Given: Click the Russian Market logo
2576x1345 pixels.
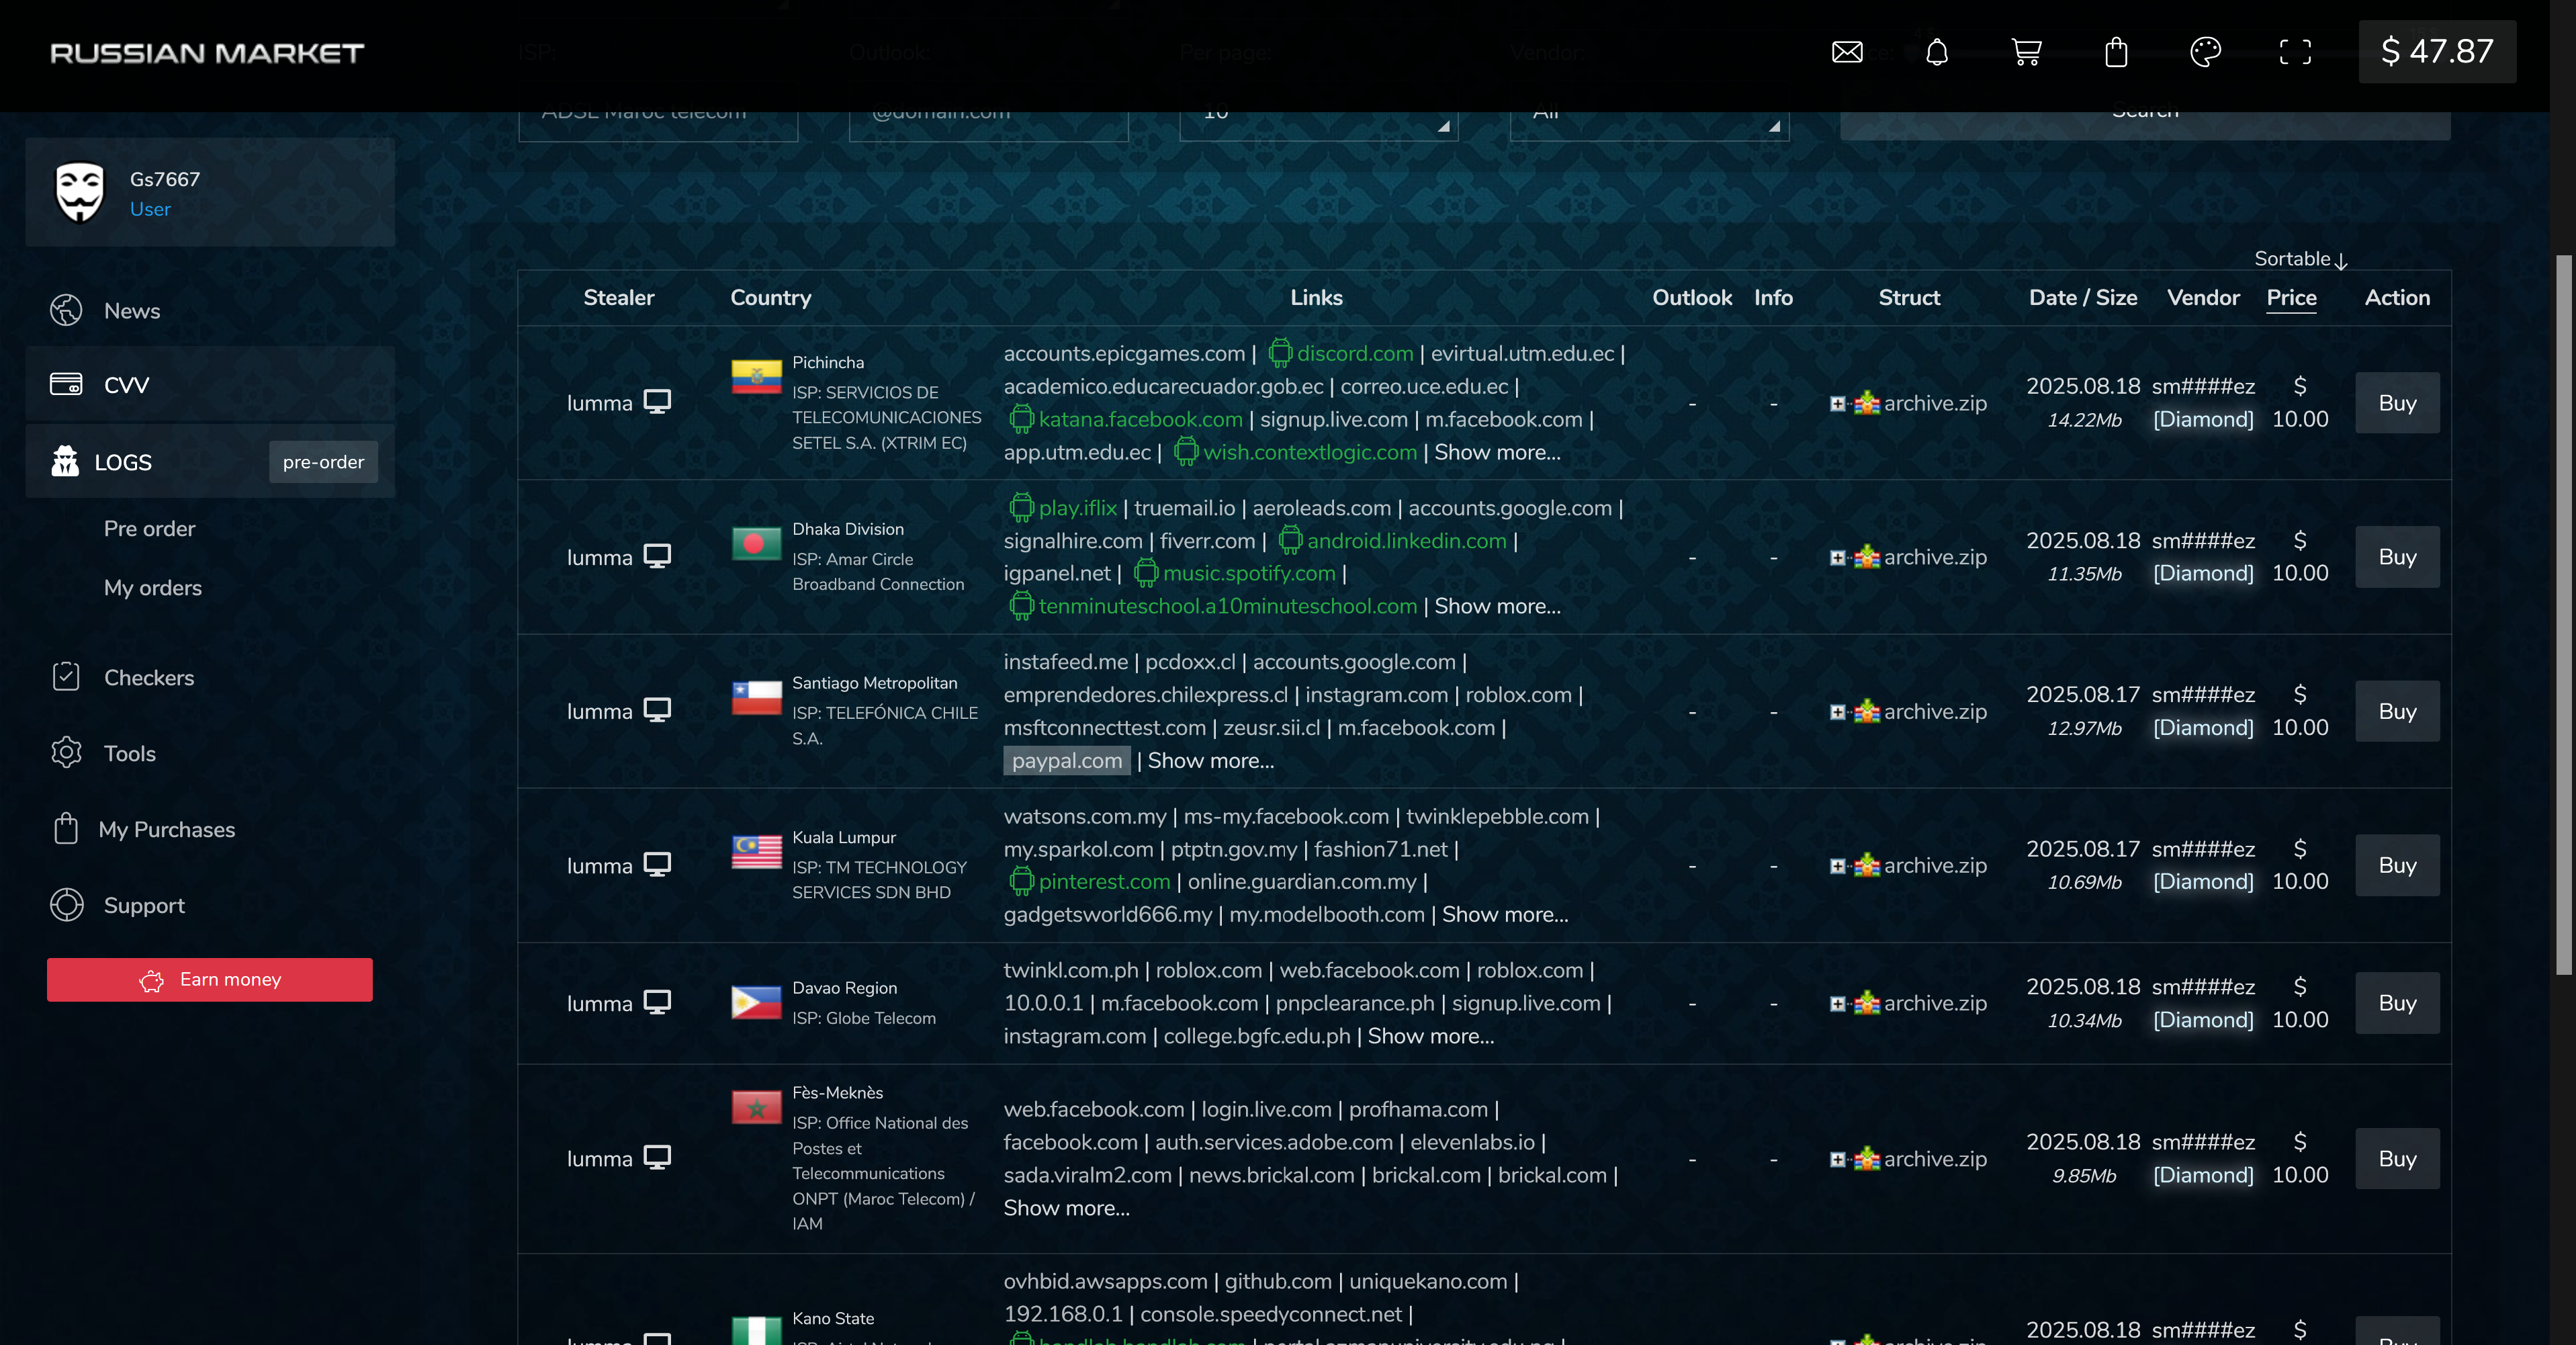Looking at the screenshot, I should tap(207, 53).
